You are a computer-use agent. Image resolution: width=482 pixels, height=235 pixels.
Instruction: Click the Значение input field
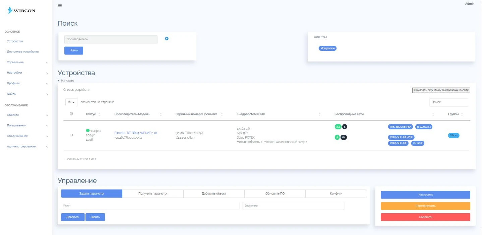pyautogui.click(x=293, y=206)
